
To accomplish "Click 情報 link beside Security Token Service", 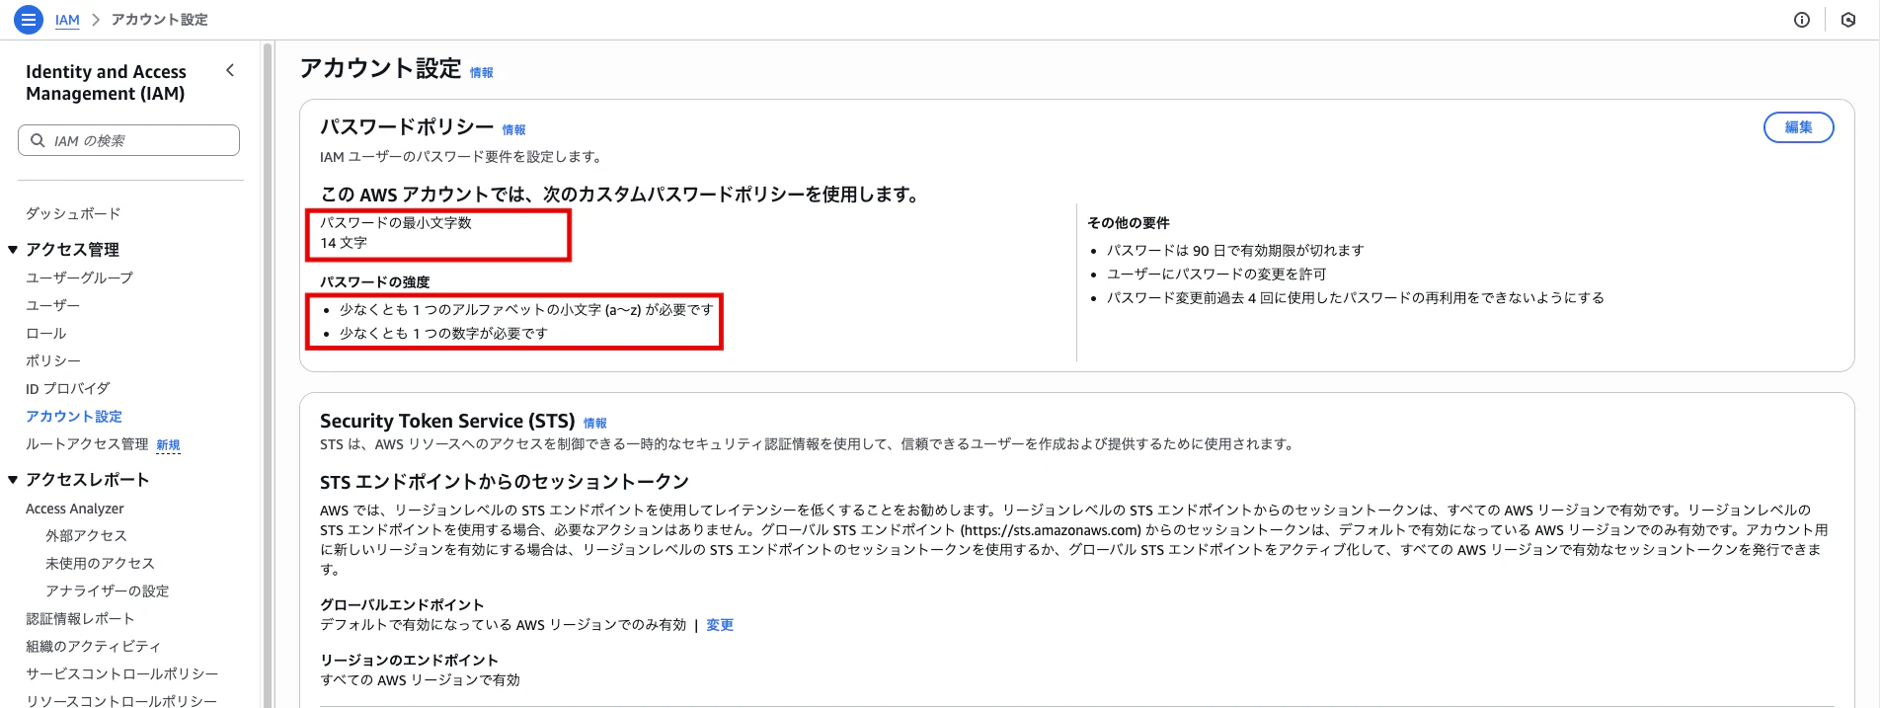I will tap(594, 423).
